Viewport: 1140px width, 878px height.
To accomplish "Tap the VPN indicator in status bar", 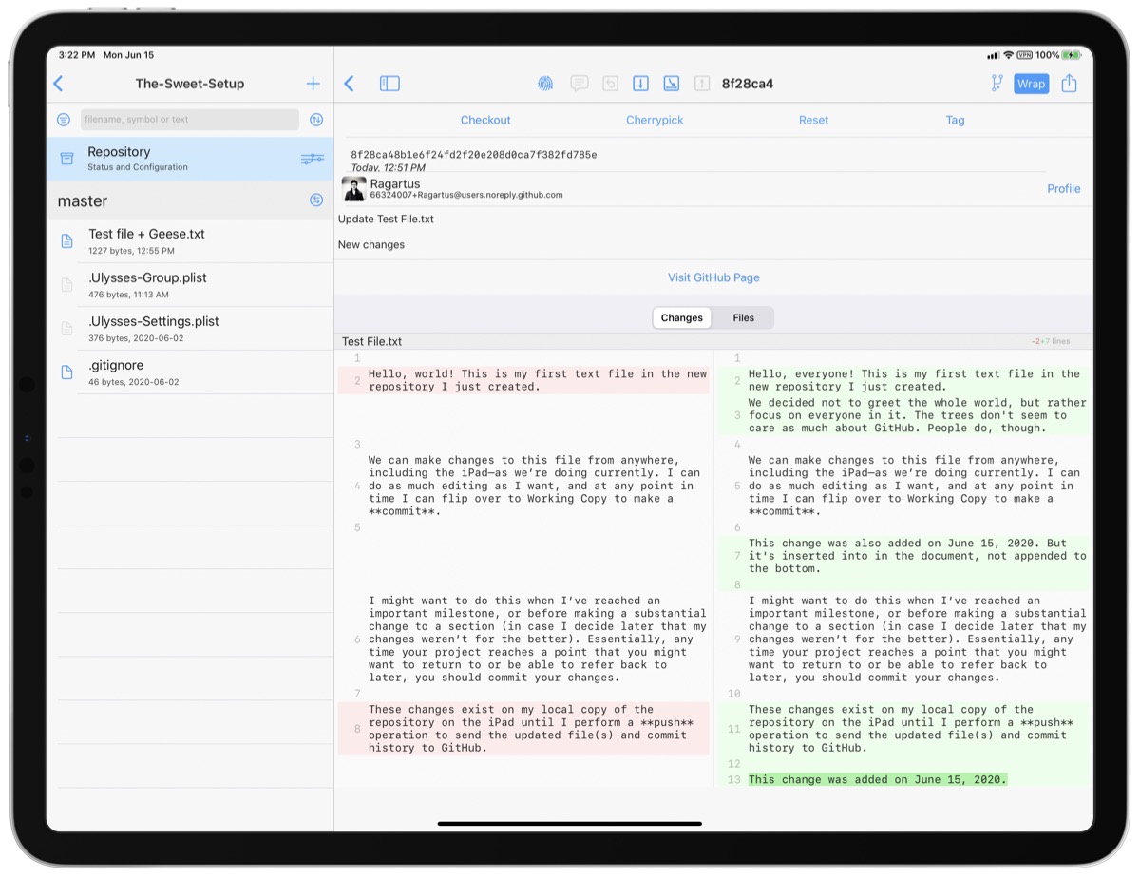I will click(1024, 55).
